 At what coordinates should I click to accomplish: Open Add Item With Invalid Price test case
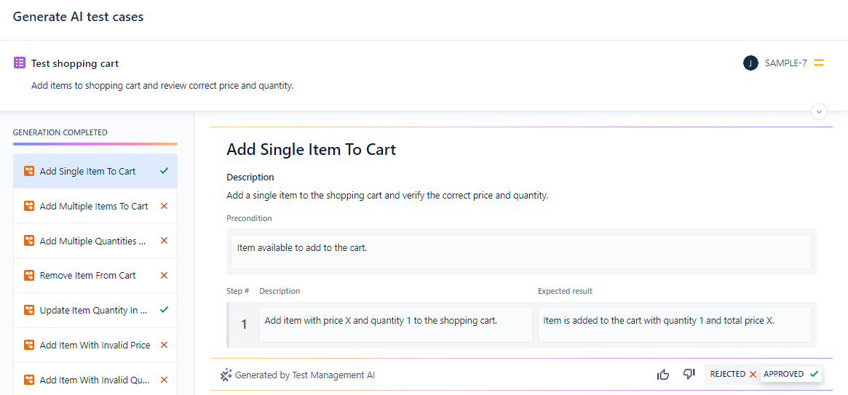[95, 345]
